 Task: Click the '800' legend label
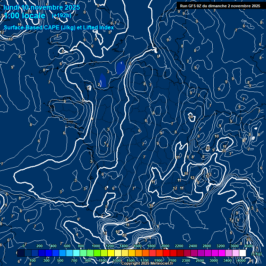[x=81, y=246]
